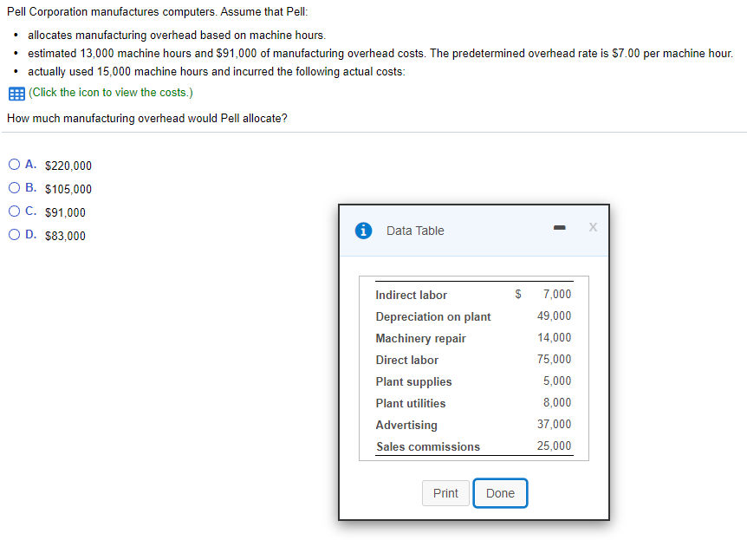This screenshot has width=747, height=540.
Task: Click the bullet about allocating by machine hours
Action: point(177,36)
